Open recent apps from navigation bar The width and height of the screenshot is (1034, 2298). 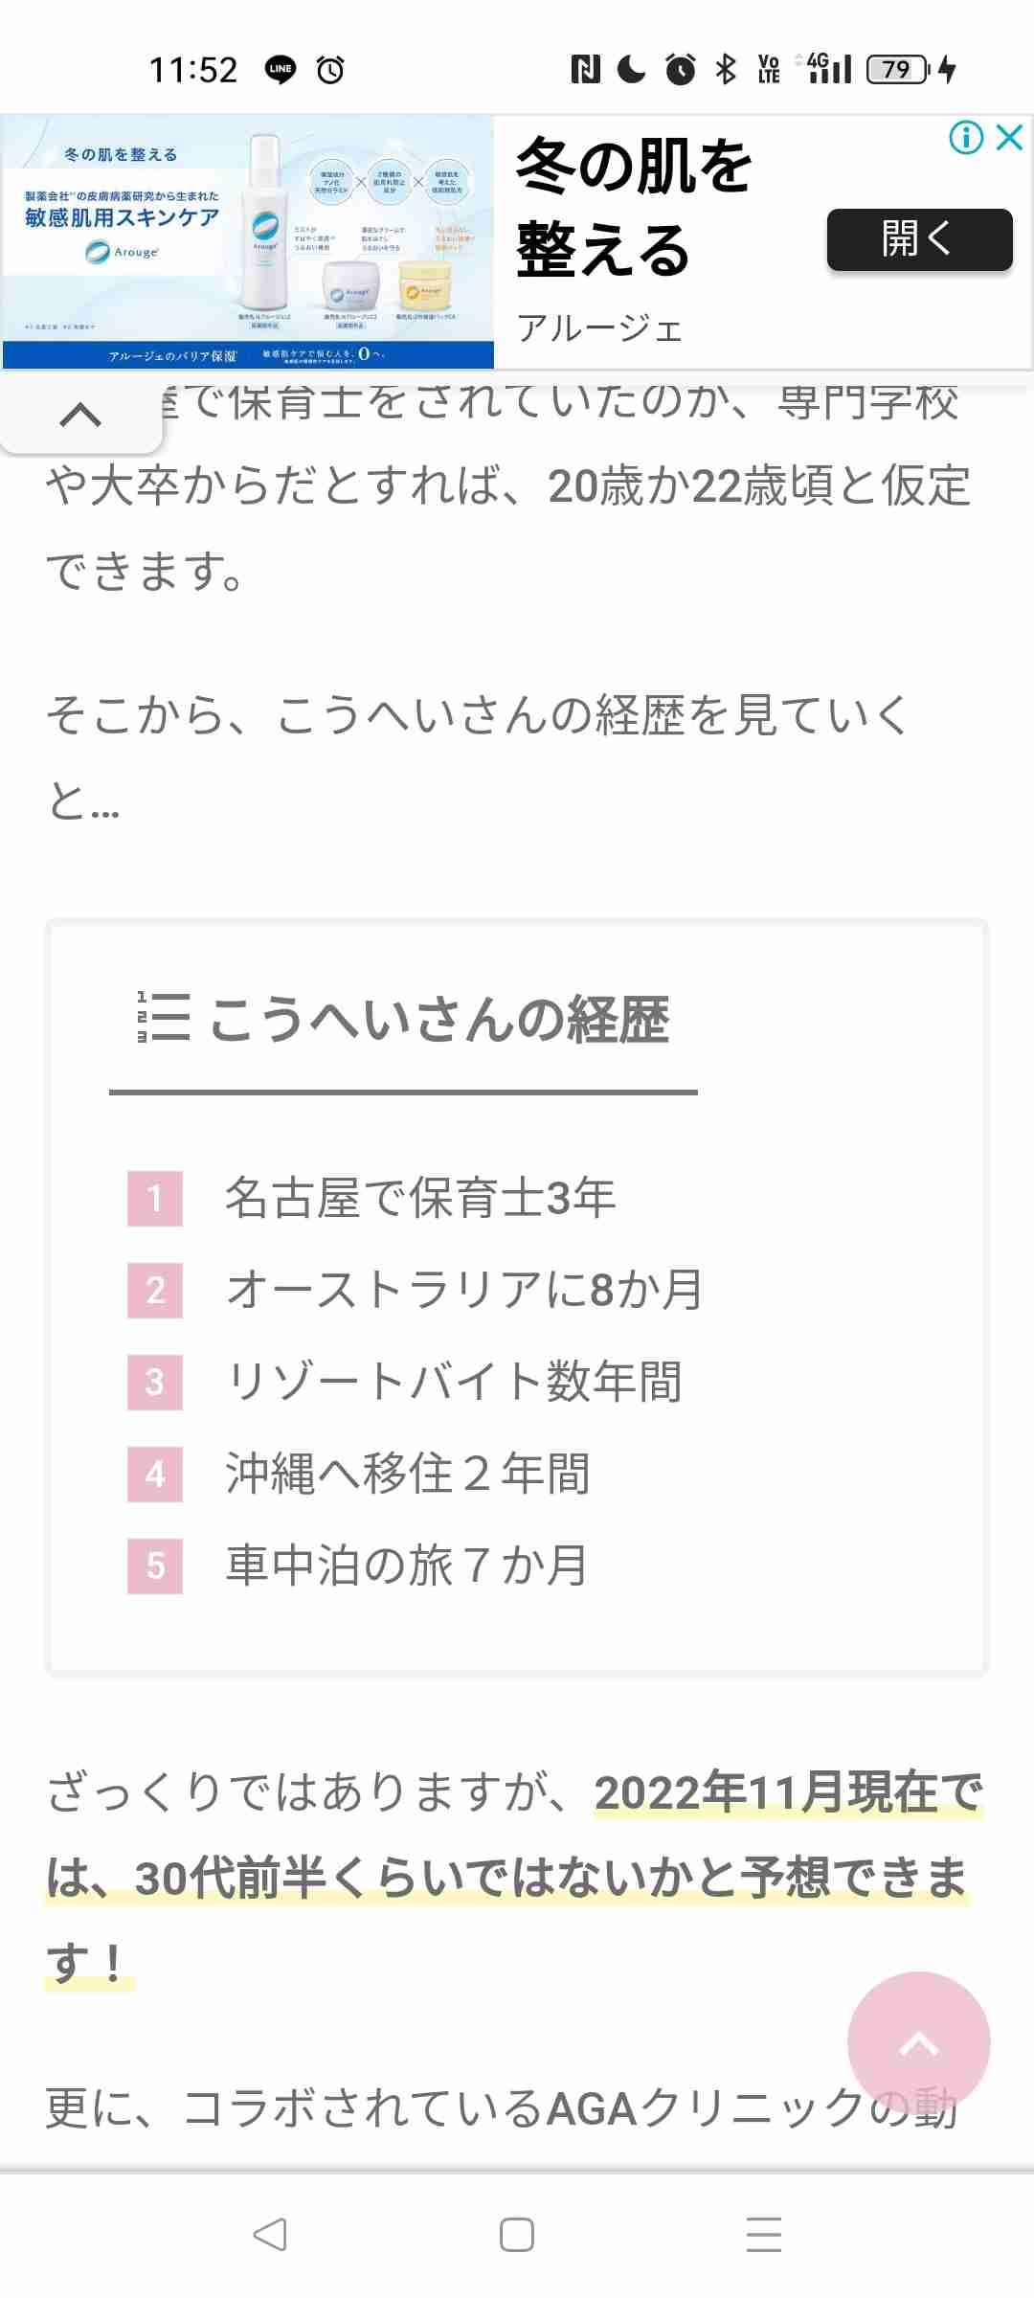click(x=763, y=2235)
